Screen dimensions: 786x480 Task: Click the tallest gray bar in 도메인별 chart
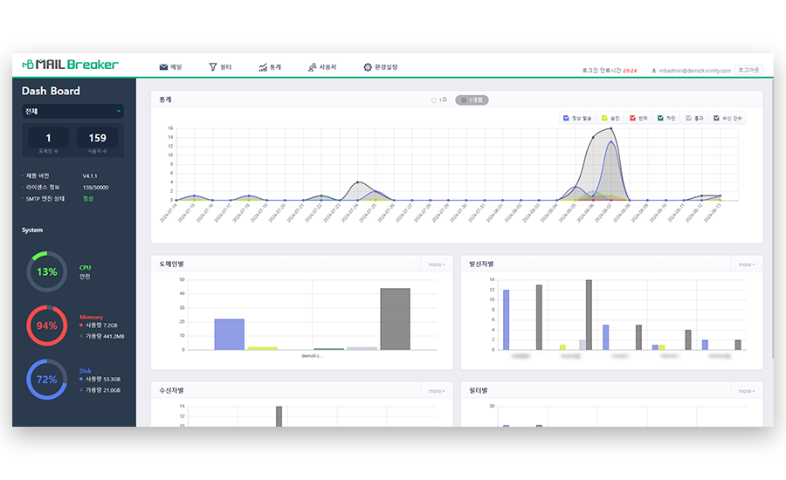395,319
